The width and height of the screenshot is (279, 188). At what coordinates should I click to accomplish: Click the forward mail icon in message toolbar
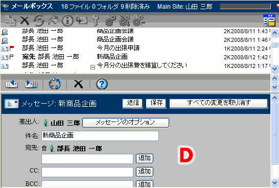point(31,84)
